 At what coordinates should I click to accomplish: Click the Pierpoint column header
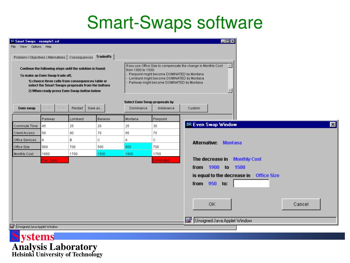[x=166, y=119]
